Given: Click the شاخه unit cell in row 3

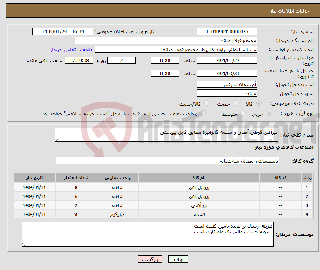Looking at the screenshot, I should (118, 205).
